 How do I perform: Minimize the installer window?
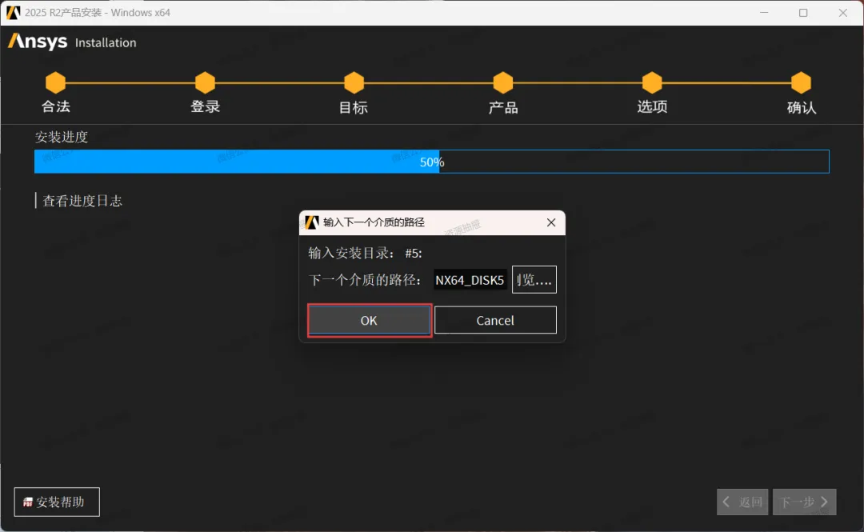[x=764, y=12]
